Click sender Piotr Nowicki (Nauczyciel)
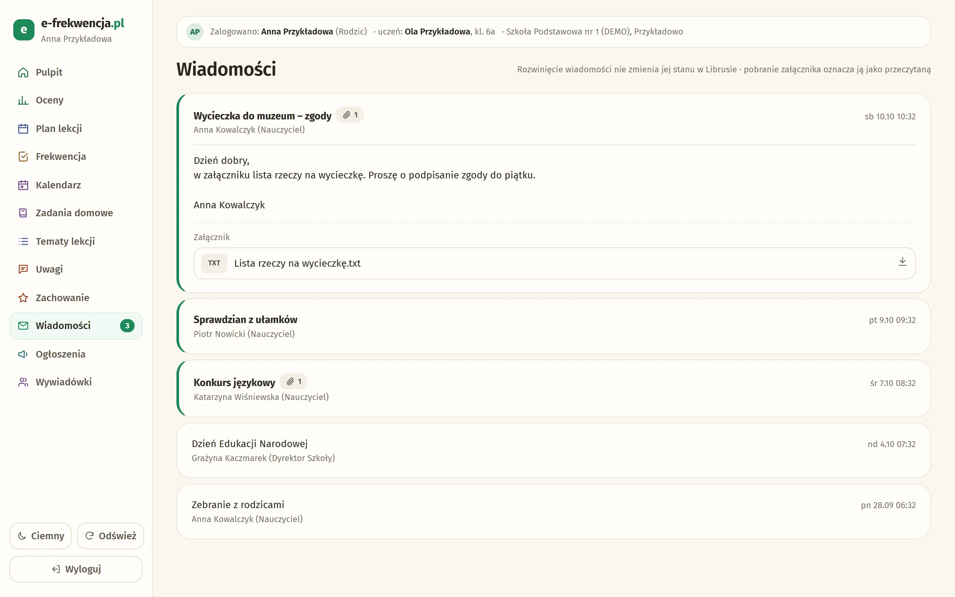Image resolution: width=955 pixels, height=597 pixels. tap(244, 334)
